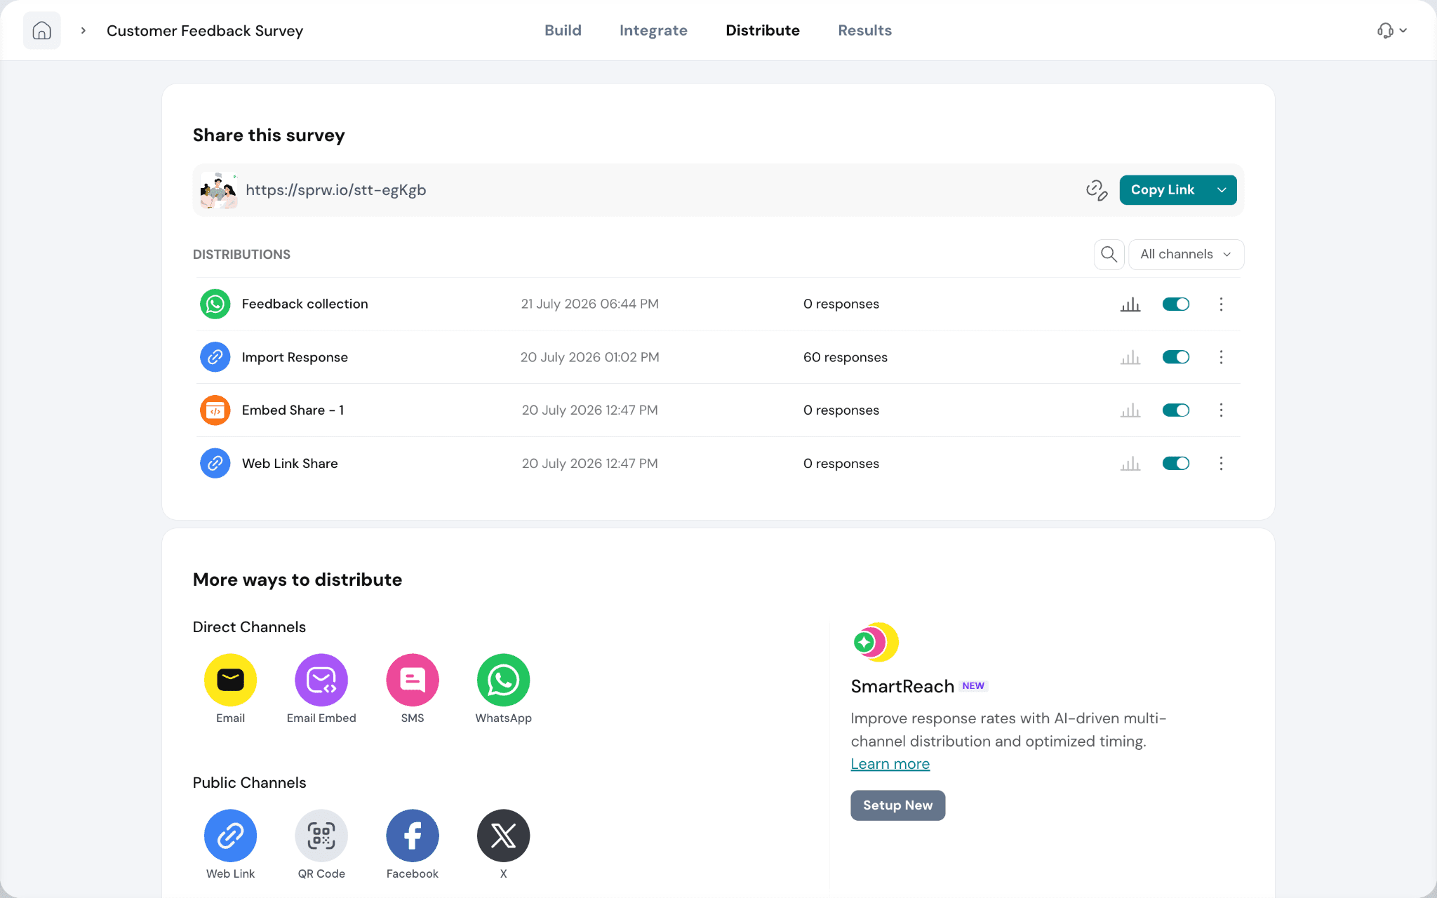Turn off the Embed Share - 1 toggle

[1176, 410]
